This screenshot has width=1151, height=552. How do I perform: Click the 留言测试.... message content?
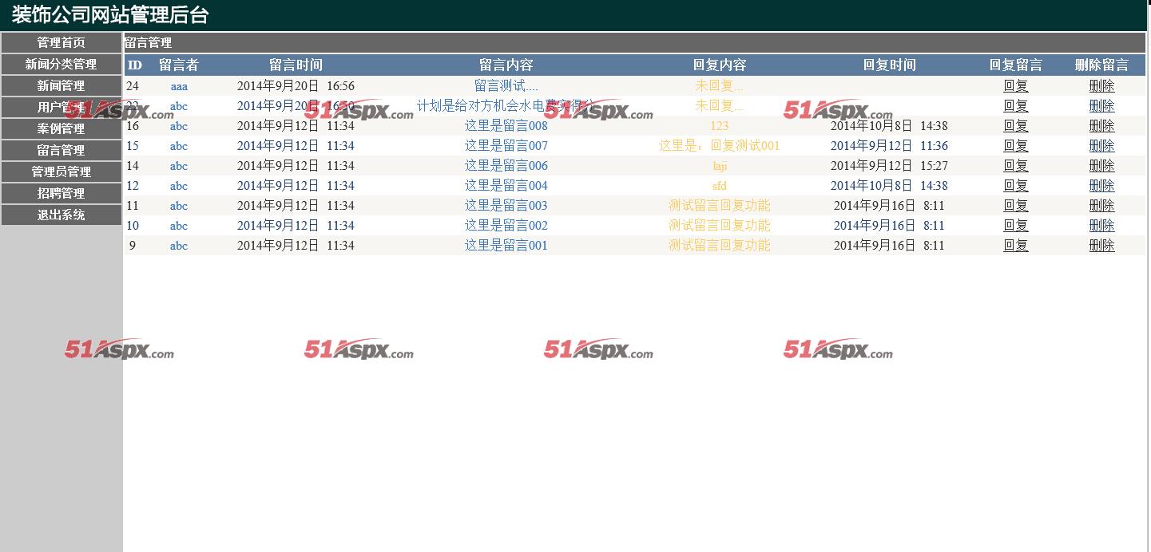pyautogui.click(x=506, y=85)
